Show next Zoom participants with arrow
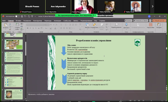168x102 pixels. click(152, 6)
